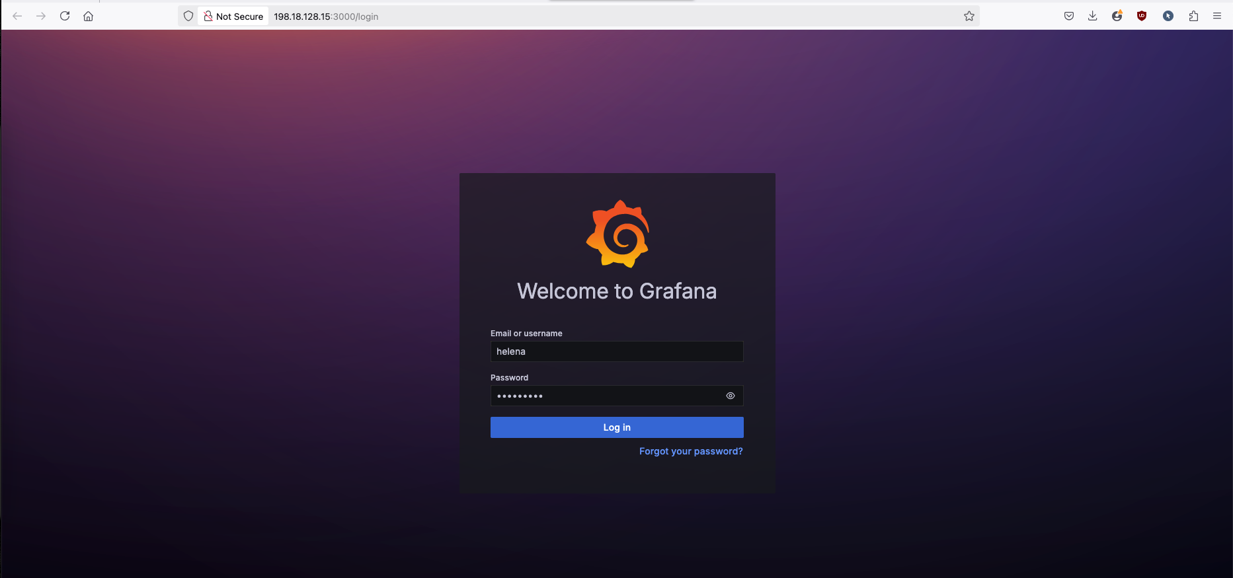This screenshot has width=1233, height=578.
Task: Open the Forgot your password link
Action: click(x=690, y=451)
